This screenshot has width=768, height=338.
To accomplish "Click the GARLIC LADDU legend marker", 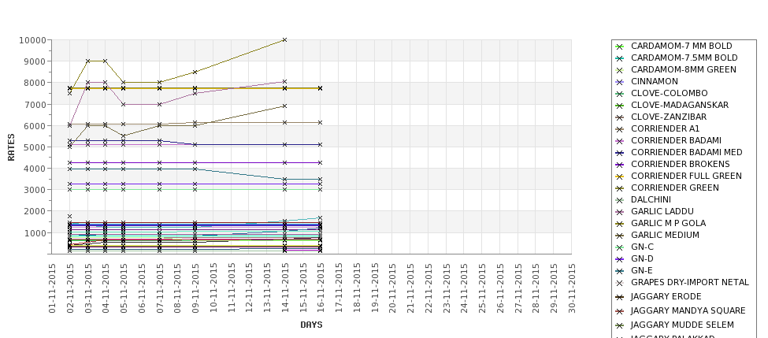I will click(x=619, y=212).
